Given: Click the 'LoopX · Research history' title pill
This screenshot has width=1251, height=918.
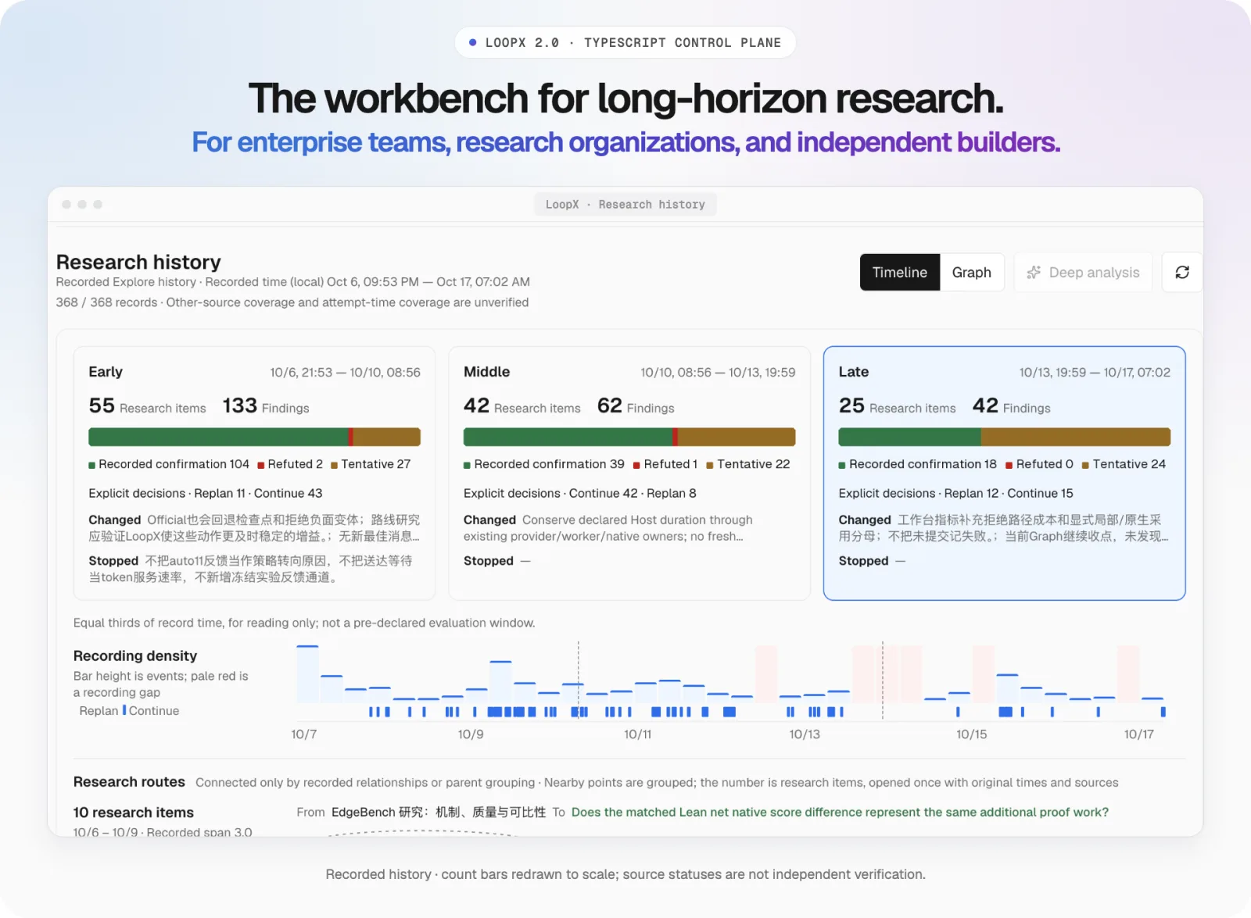Looking at the screenshot, I should tap(625, 205).
